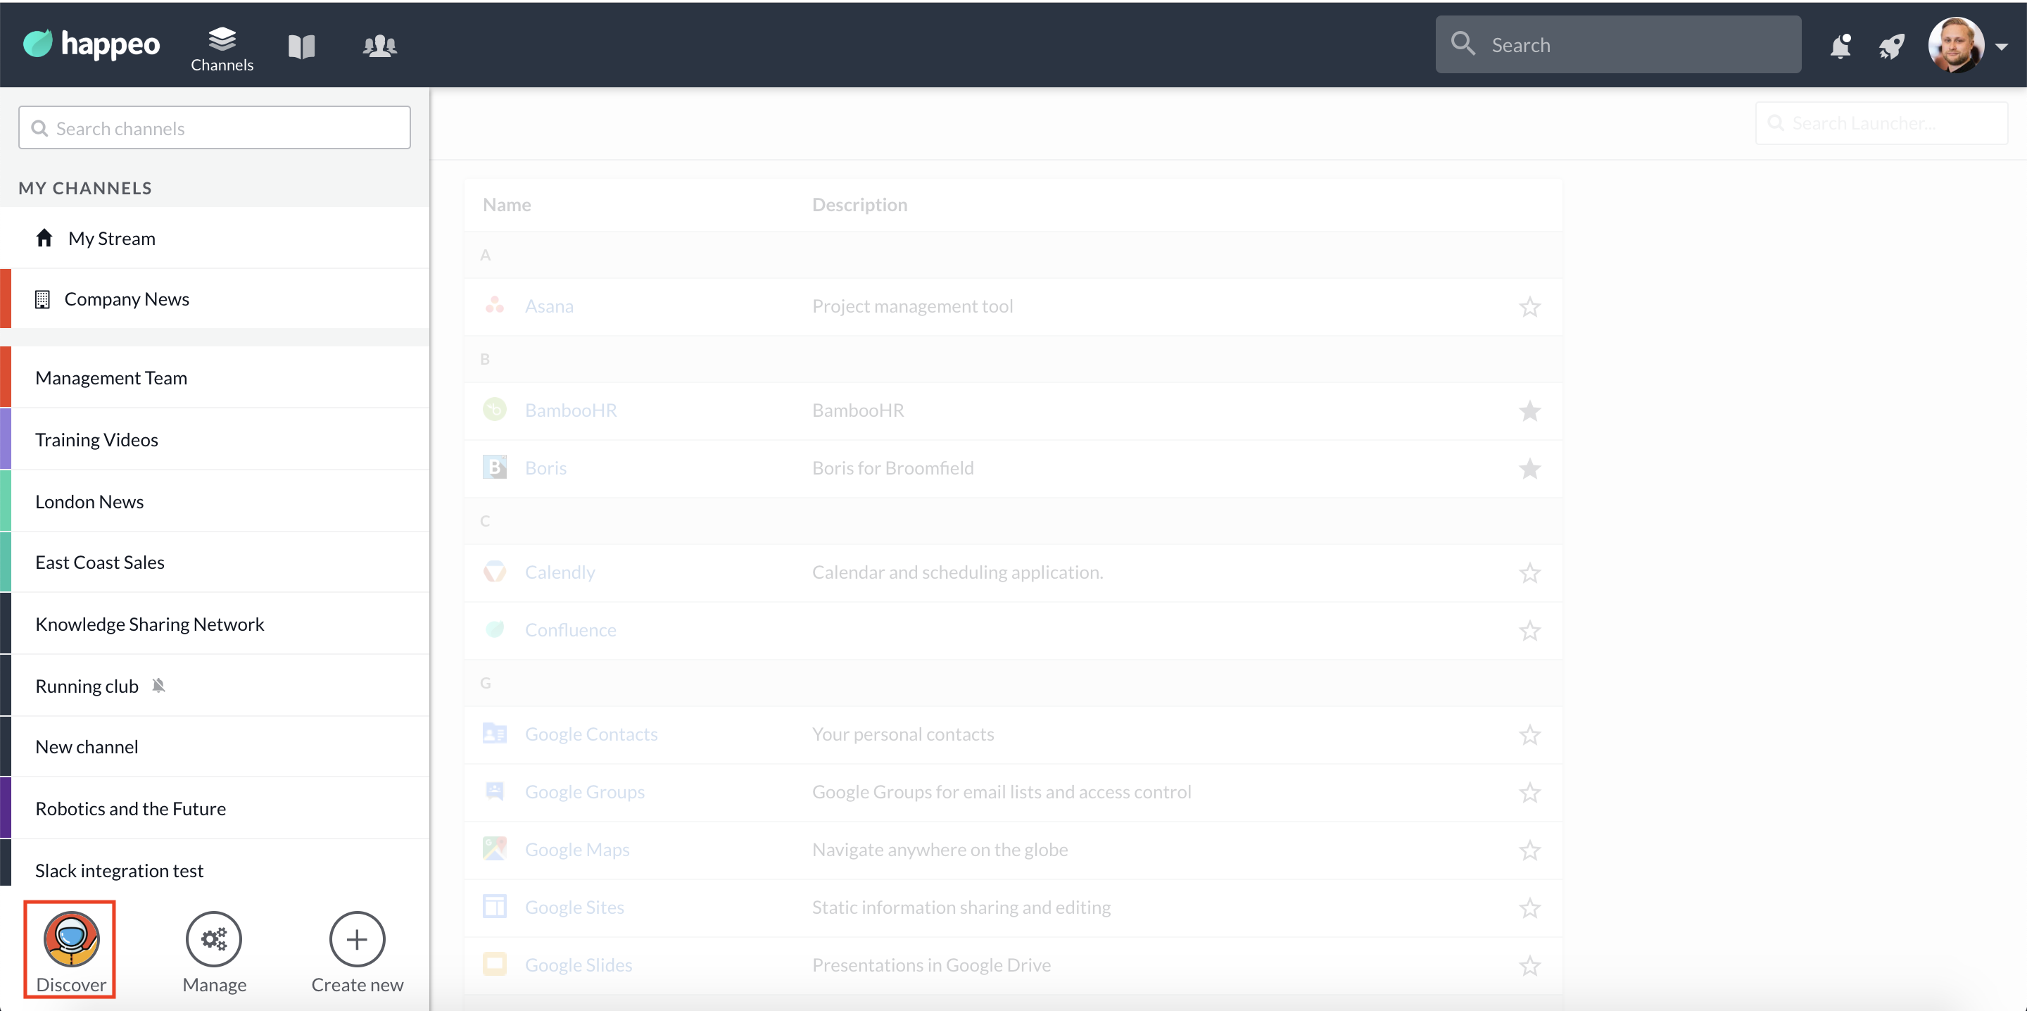Screen dimensions: 2027x1011
Task: Toggle the Google Maps favorite star
Action: [x=1529, y=850]
